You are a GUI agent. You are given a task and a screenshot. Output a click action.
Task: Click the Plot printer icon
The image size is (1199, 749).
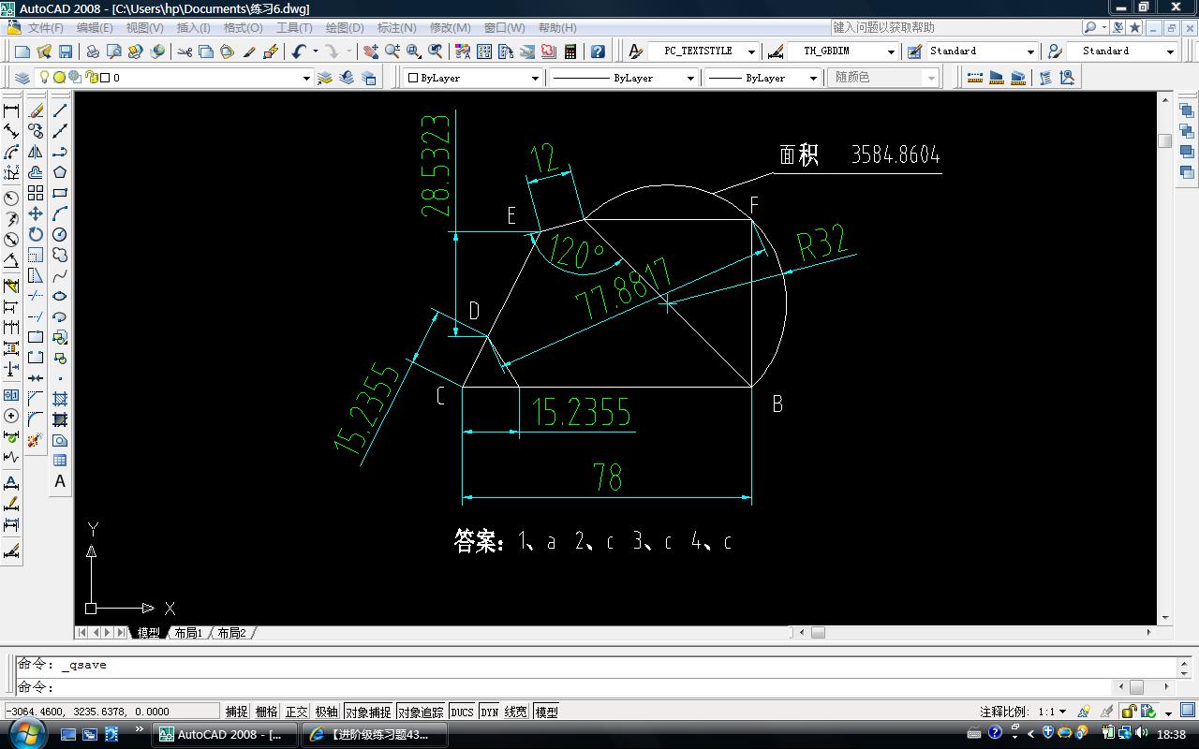pyautogui.click(x=93, y=51)
